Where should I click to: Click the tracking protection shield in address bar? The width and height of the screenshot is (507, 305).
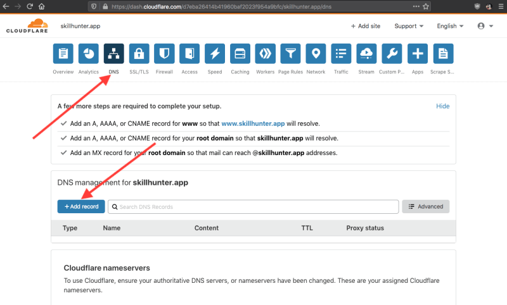pyautogui.click(x=93, y=6)
